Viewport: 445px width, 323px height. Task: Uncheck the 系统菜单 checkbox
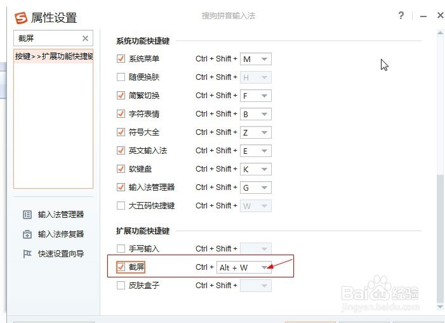point(121,59)
